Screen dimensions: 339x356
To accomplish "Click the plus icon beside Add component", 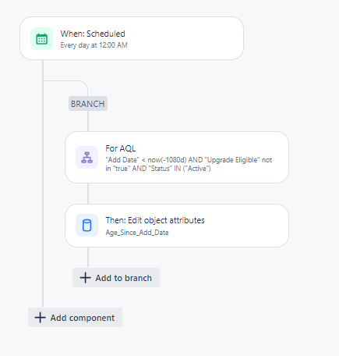I will pos(40,318).
